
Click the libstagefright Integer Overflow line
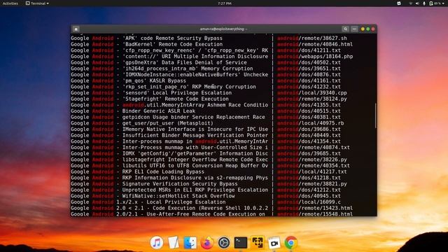click(169, 160)
